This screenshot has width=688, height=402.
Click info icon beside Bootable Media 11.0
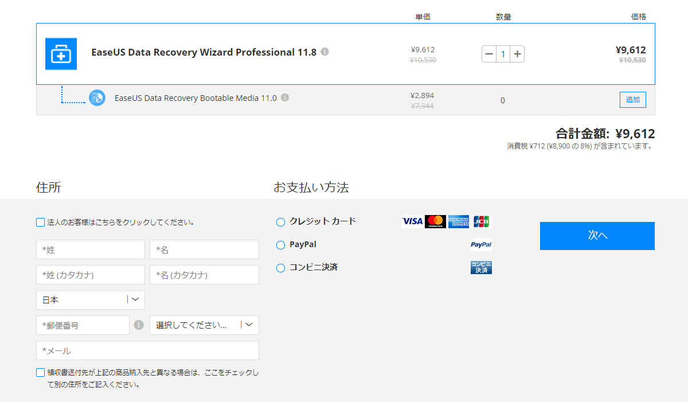[285, 97]
